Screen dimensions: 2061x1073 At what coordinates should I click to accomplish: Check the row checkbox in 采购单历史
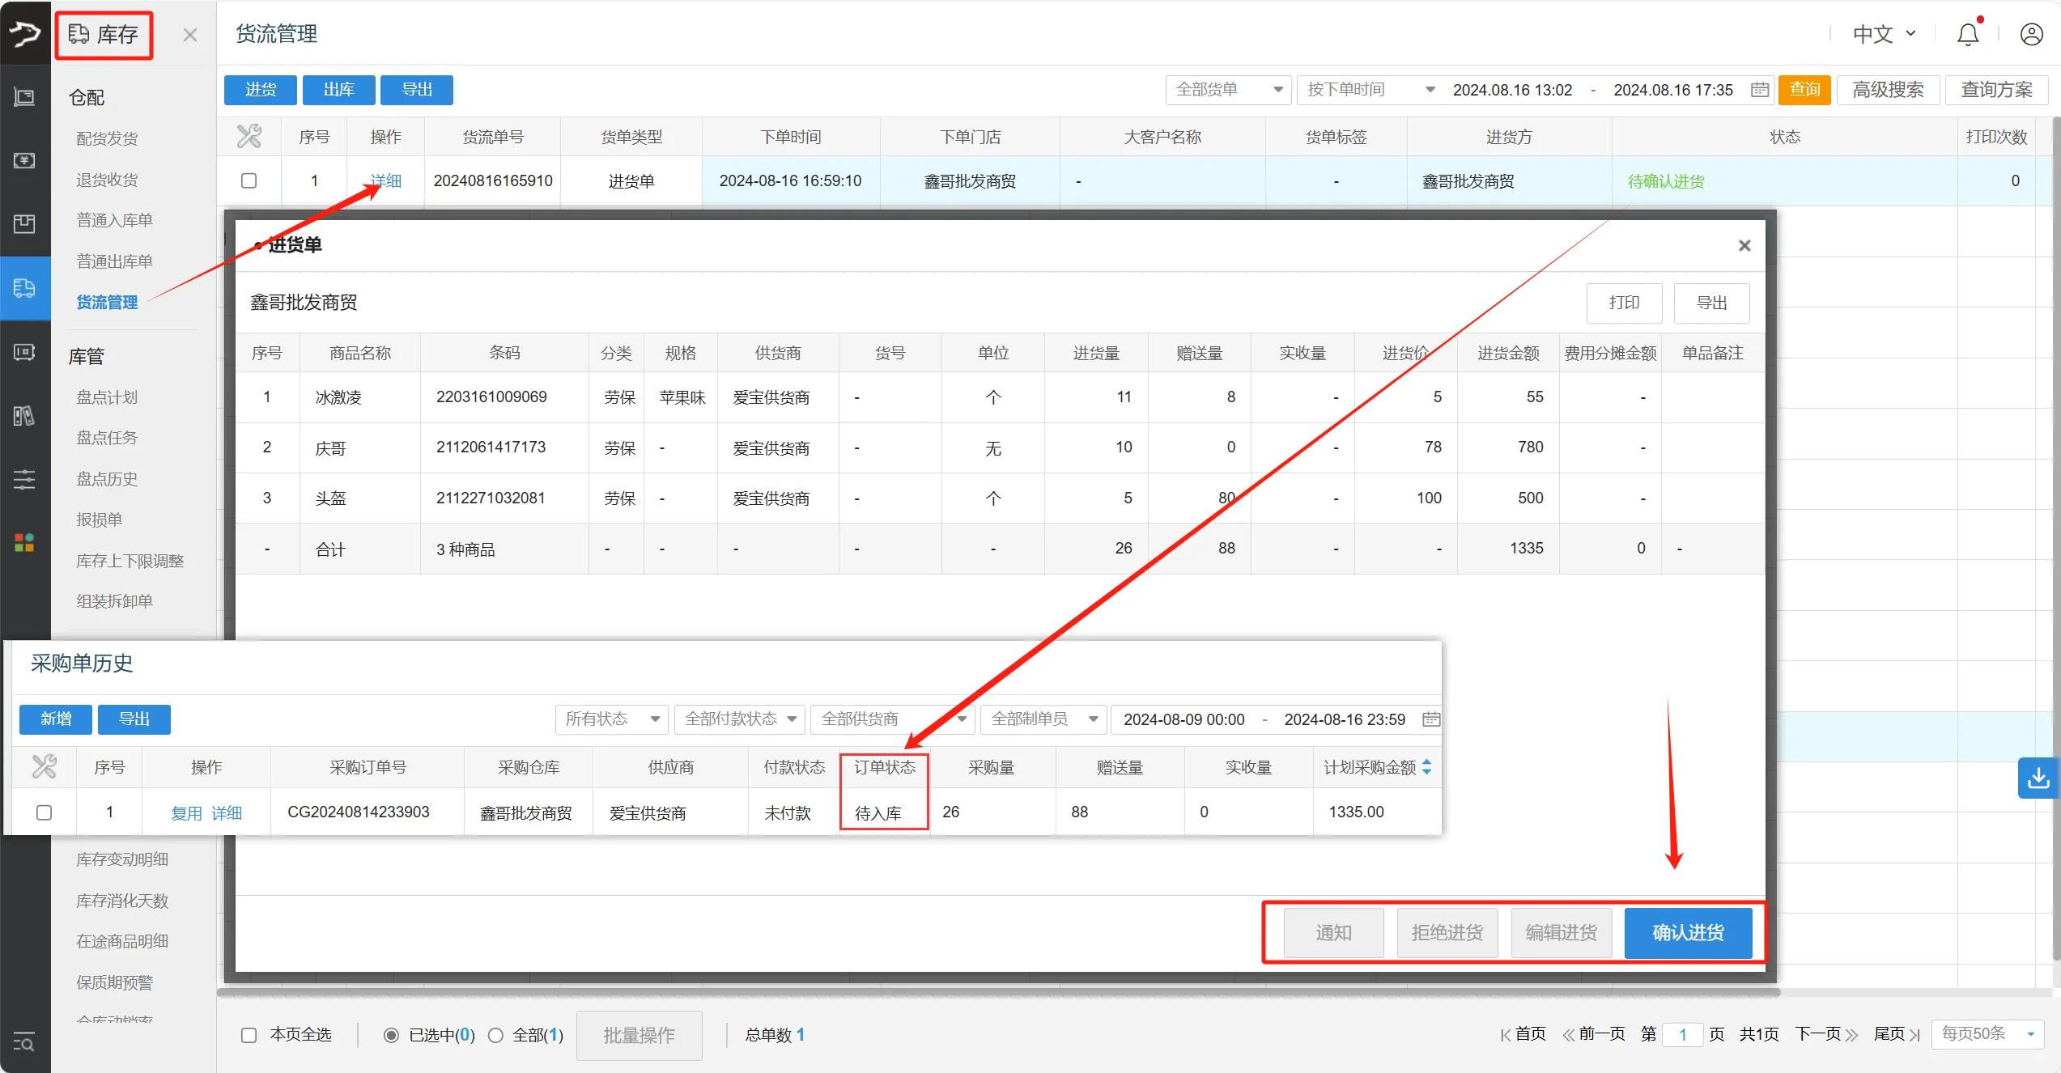[44, 812]
